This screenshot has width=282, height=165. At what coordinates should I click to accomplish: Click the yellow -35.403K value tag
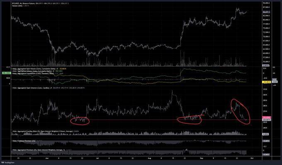[267, 82]
